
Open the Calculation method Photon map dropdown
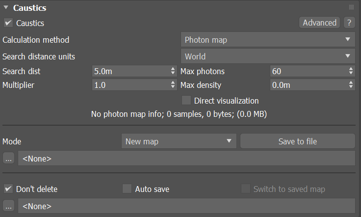point(267,40)
